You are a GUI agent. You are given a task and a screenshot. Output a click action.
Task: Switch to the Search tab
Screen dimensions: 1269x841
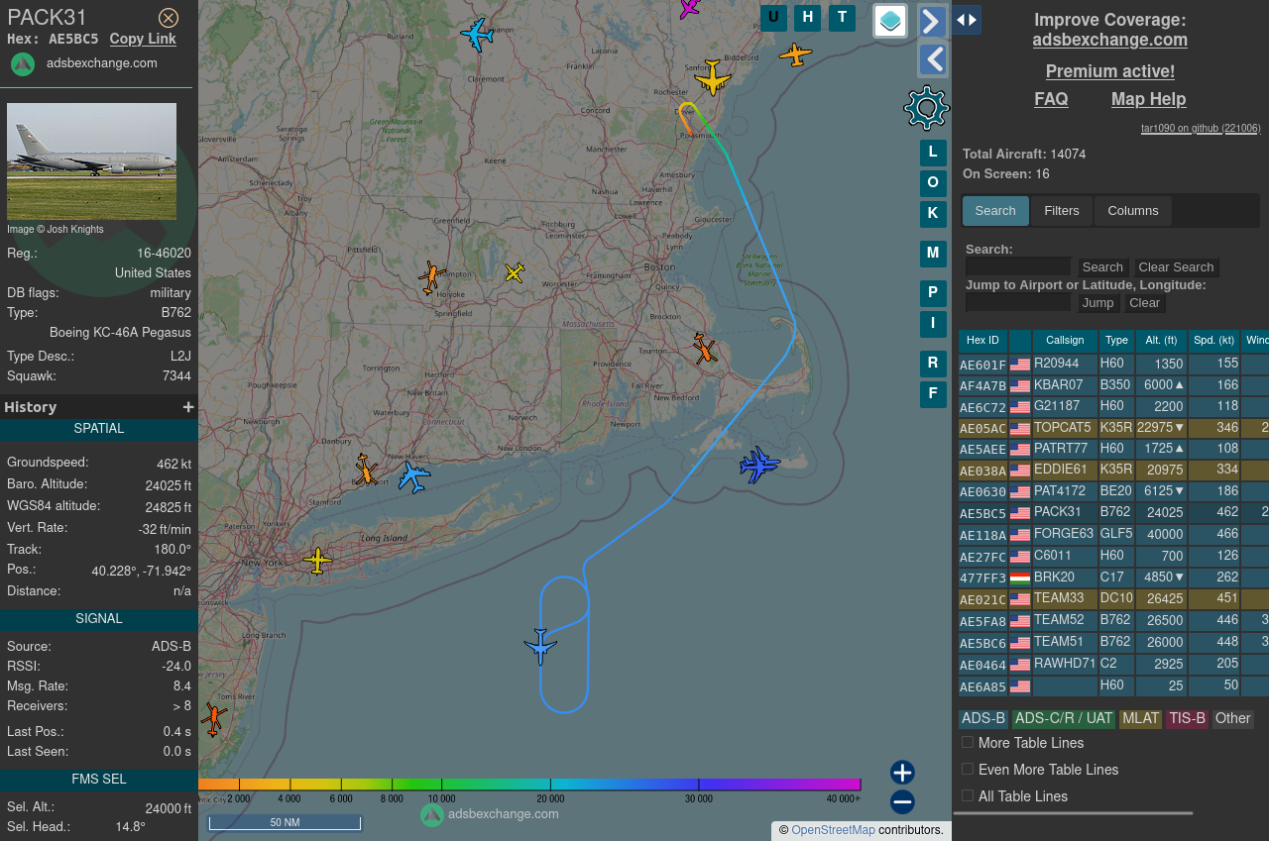point(995,211)
